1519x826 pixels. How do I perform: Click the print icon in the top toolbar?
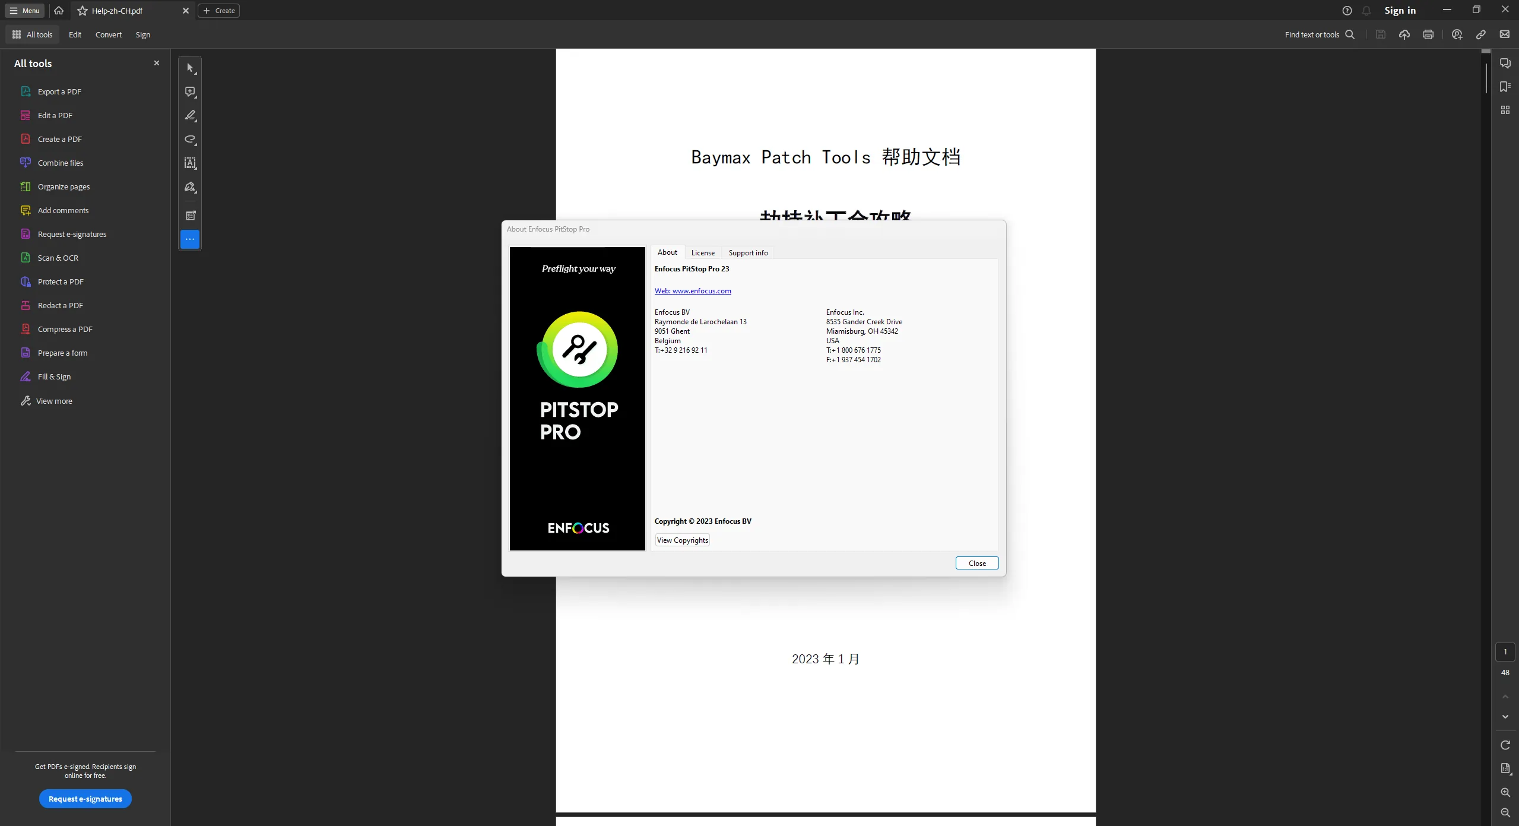[x=1428, y=34]
